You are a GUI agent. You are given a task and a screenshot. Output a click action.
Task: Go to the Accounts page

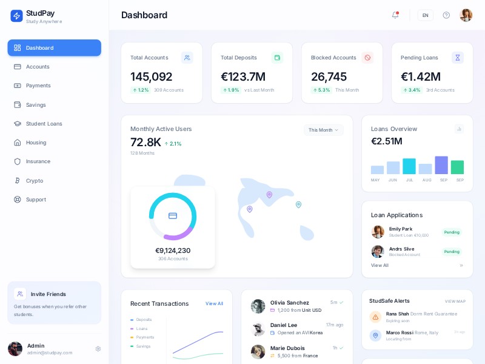[38, 67]
